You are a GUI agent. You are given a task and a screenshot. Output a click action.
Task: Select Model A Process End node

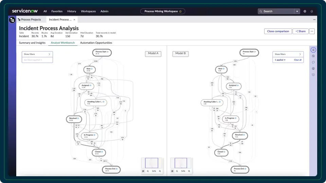tap(111, 169)
